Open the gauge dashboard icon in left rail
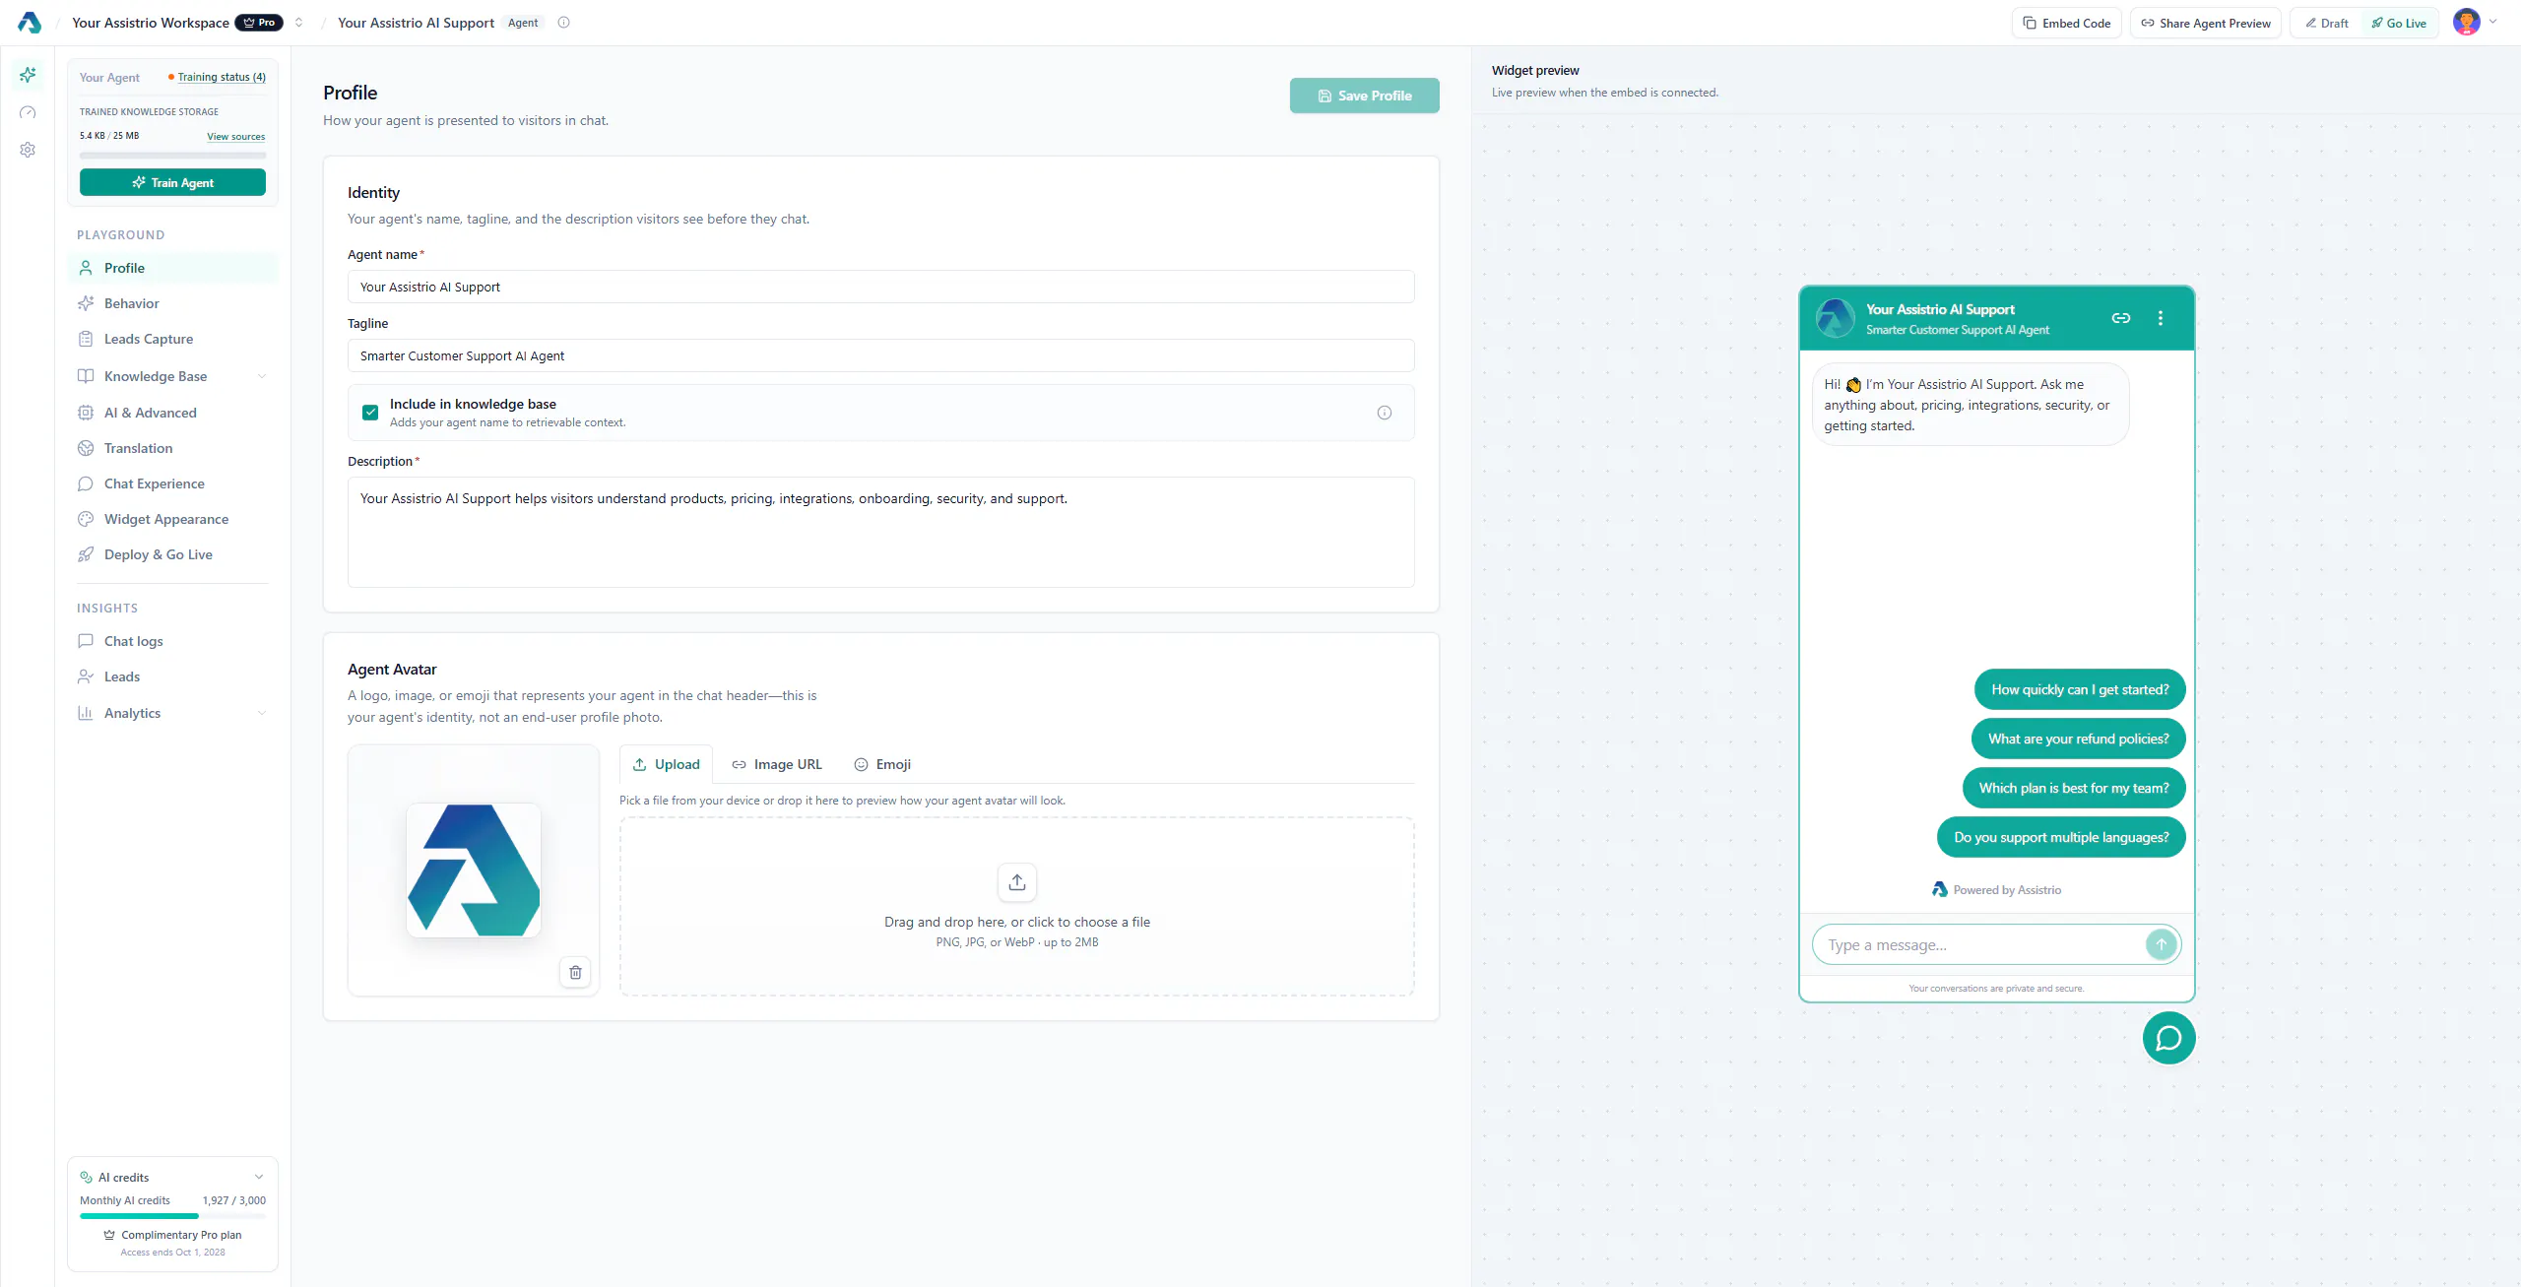Viewport: 2521px width, 1287px height. click(x=28, y=112)
